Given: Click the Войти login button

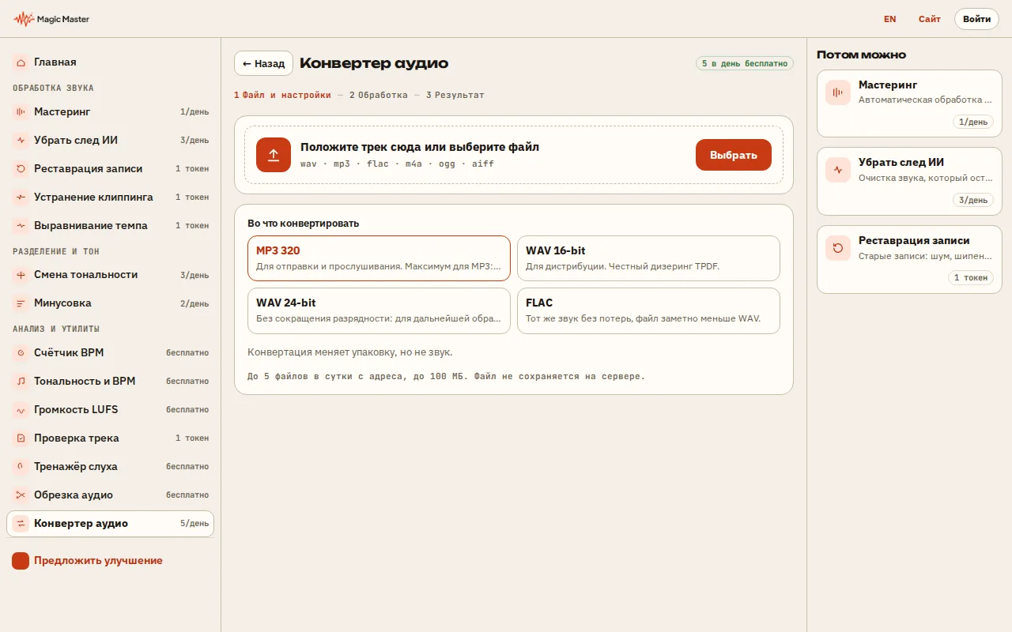Looking at the screenshot, I should coord(976,19).
